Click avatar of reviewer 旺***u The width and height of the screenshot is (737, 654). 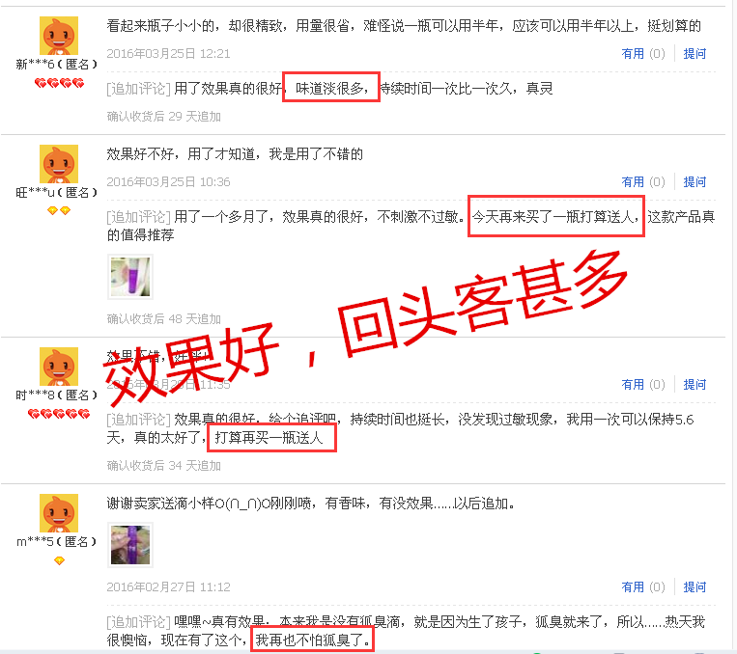point(58,164)
